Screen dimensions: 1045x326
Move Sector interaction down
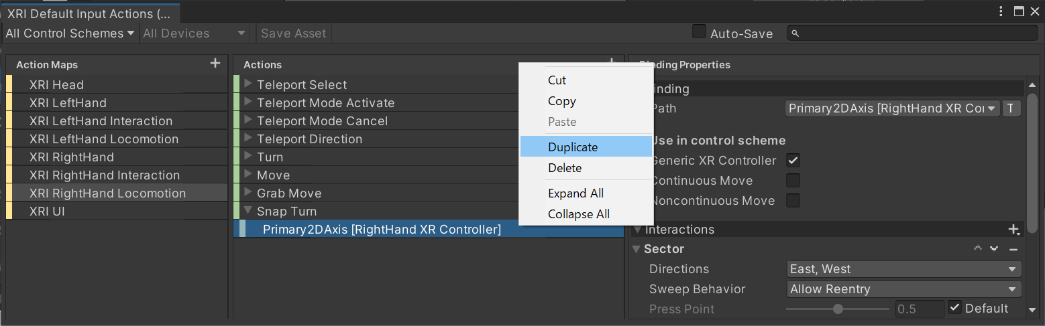(994, 249)
